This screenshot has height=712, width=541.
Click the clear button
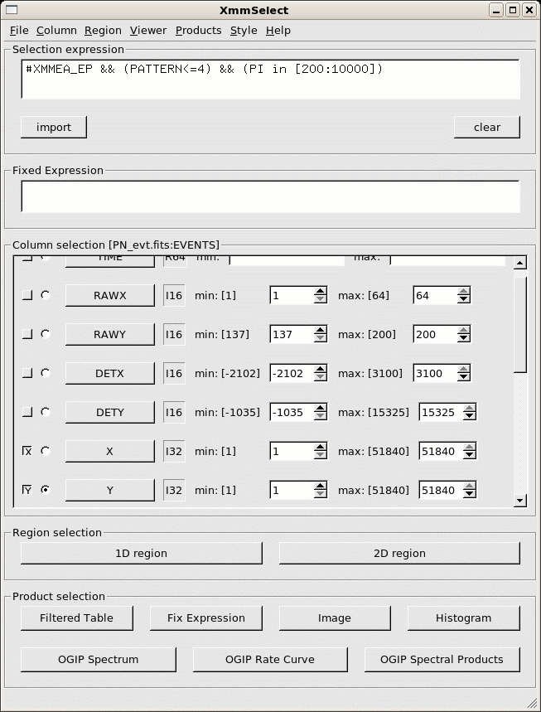click(x=487, y=127)
